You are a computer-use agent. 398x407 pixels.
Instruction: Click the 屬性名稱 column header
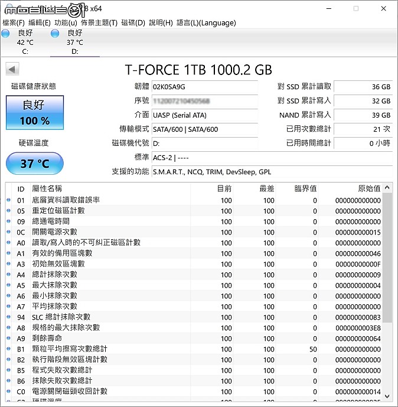(x=110, y=188)
